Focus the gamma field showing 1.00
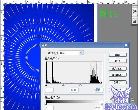The height and width of the screenshot is (110, 138). tap(74, 90)
